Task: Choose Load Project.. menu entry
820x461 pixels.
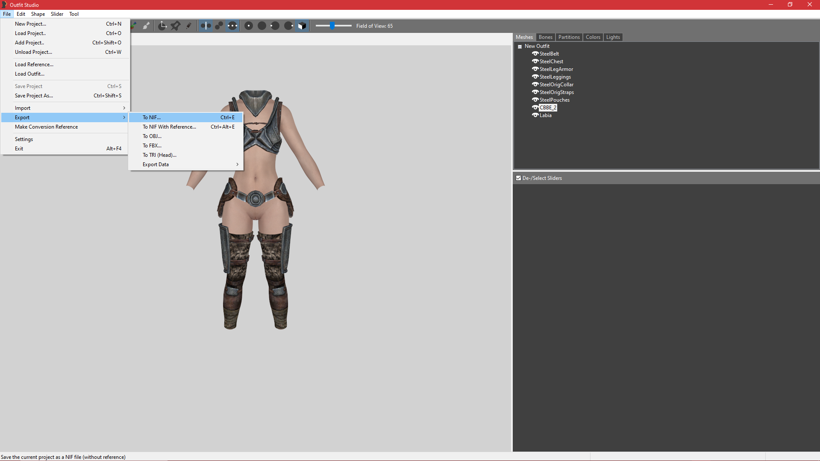Action: click(65, 33)
